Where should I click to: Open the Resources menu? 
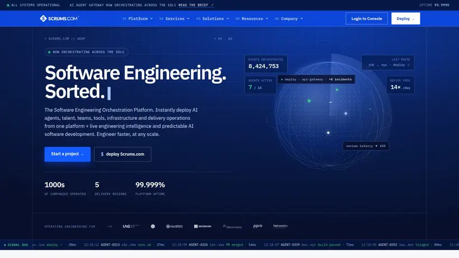point(252,18)
